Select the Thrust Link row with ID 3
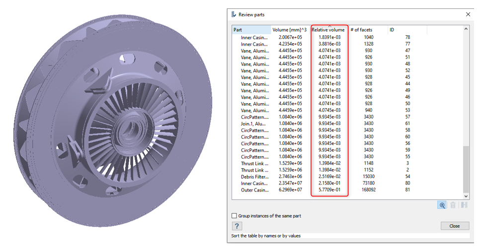The image size is (478, 251). click(254, 163)
